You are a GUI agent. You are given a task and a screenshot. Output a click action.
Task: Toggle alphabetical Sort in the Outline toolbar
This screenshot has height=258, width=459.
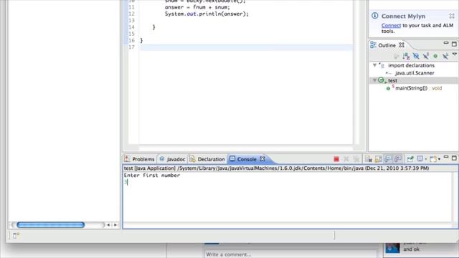point(406,56)
